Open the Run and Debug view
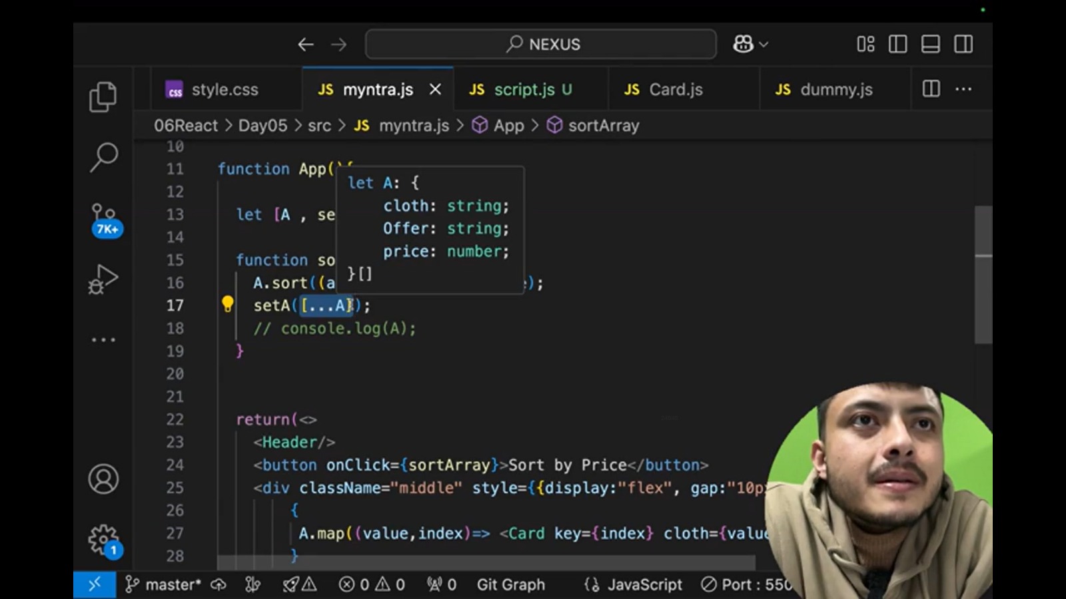 [103, 280]
